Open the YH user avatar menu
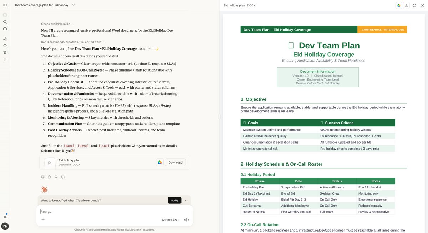Viewport: 428px width, 233px height. click(5, 226)
